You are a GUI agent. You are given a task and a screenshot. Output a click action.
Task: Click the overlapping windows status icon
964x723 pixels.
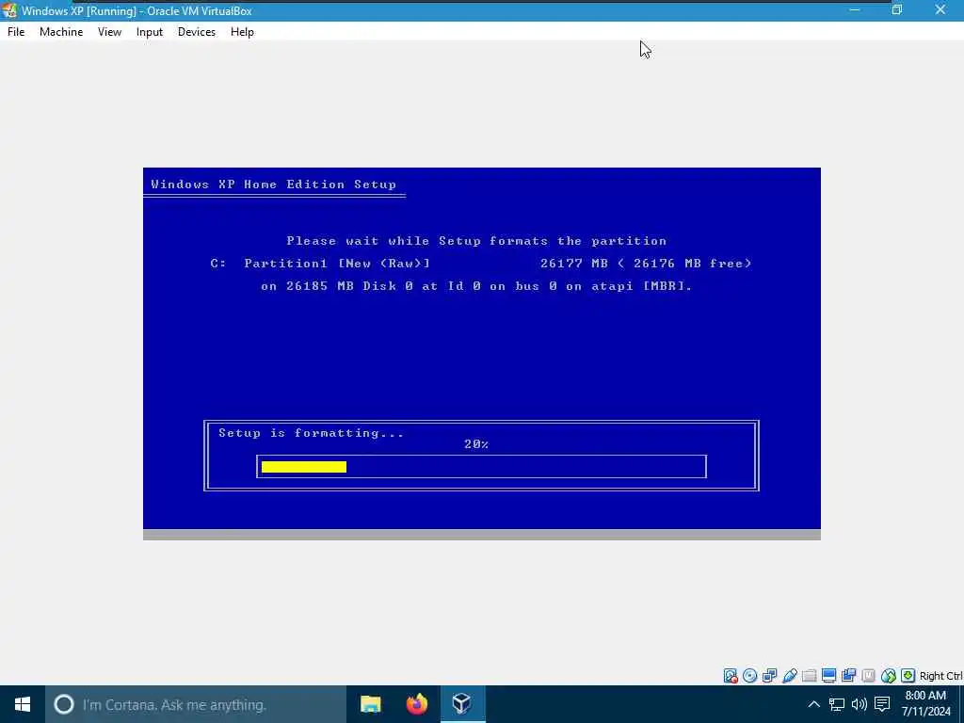[x=848, y=676]
